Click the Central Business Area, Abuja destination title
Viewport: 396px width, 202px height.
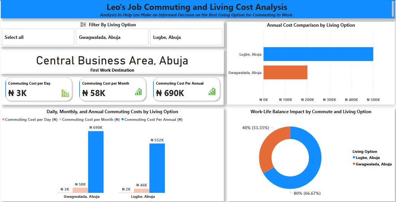112,61
